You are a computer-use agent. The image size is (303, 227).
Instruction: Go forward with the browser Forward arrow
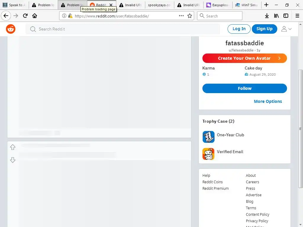point(16,16)
